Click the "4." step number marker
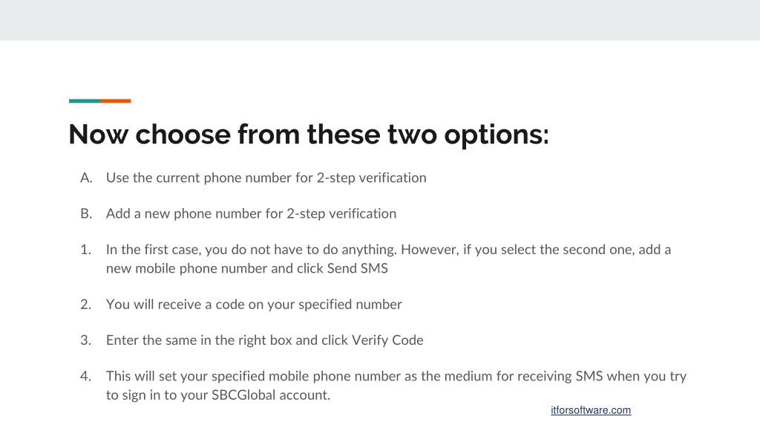The height and width of the screenshot is (428, 760). click(86, 377)
